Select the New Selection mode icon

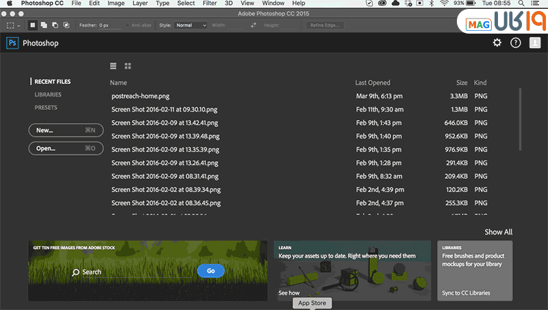pos(32,25)
